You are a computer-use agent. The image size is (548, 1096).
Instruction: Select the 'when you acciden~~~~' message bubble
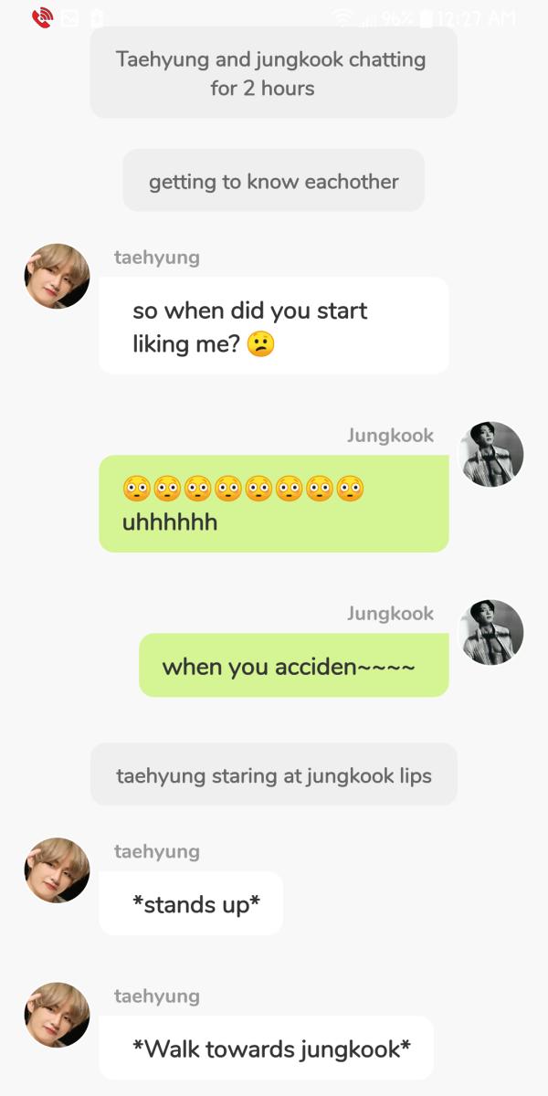pyautogui.click(x=294, y=666)
